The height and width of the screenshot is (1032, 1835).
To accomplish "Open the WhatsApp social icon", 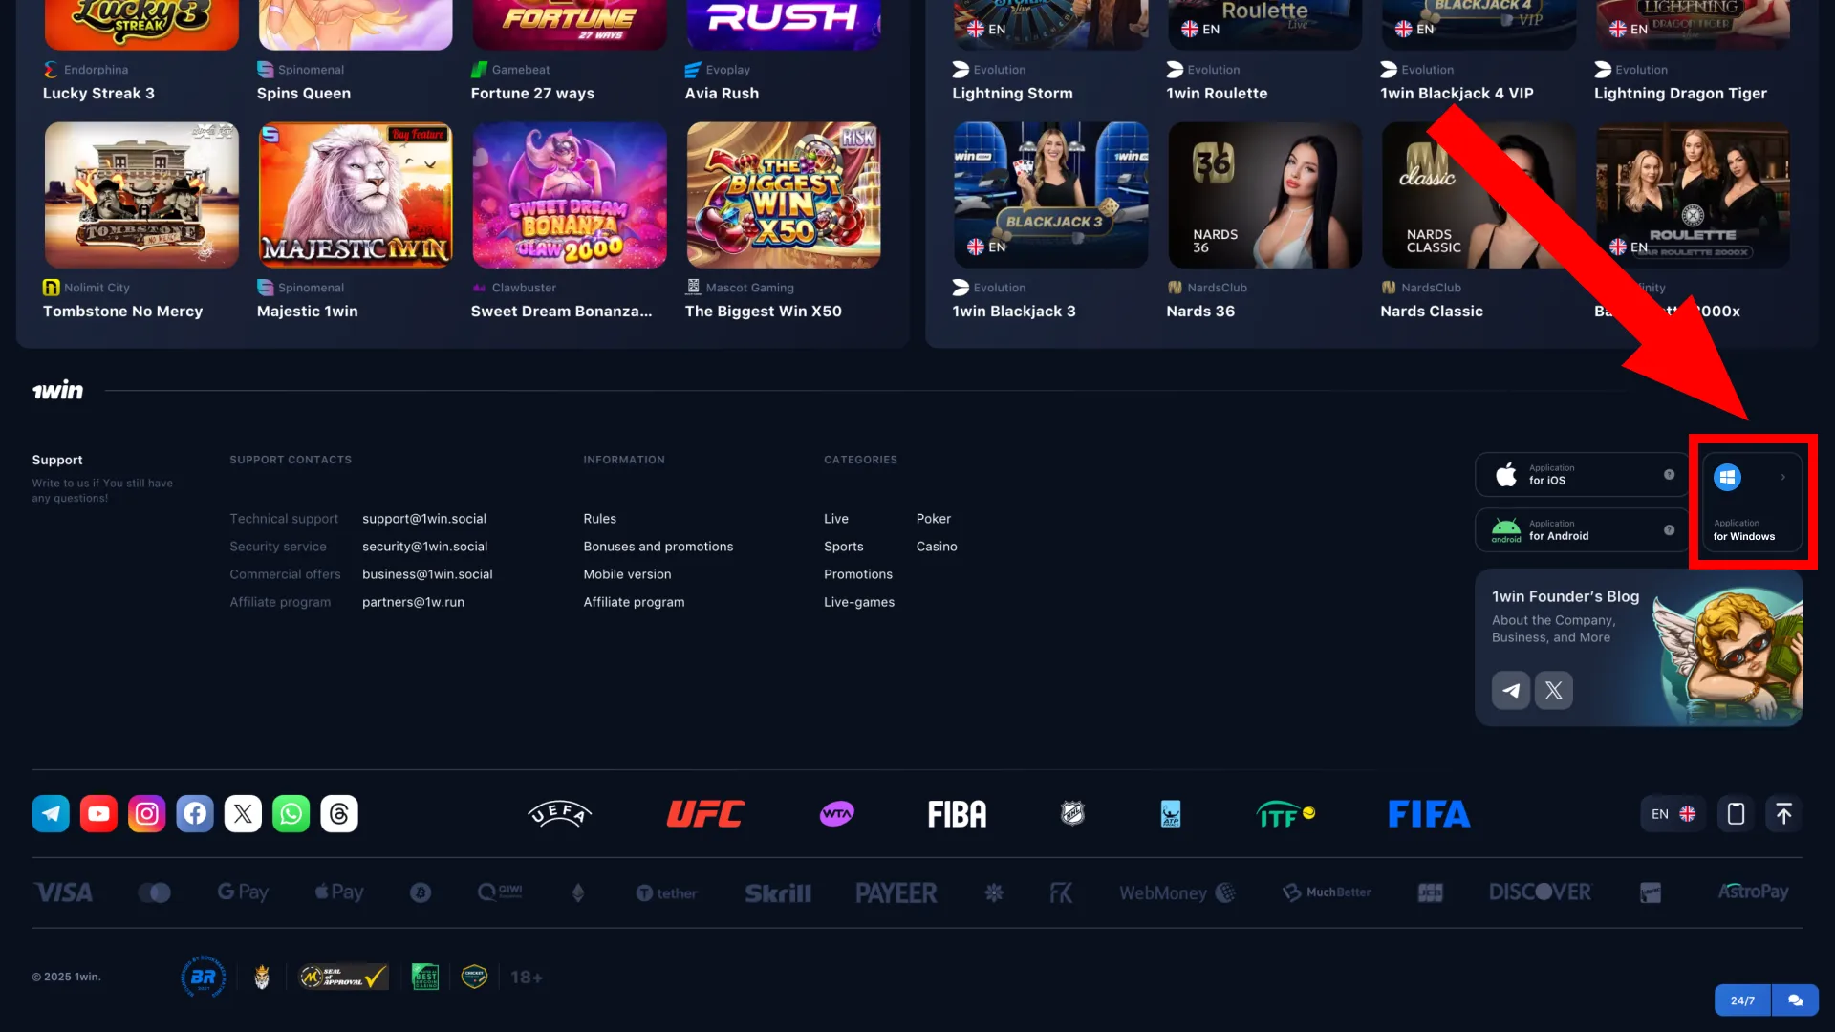I will coord(291,814).
